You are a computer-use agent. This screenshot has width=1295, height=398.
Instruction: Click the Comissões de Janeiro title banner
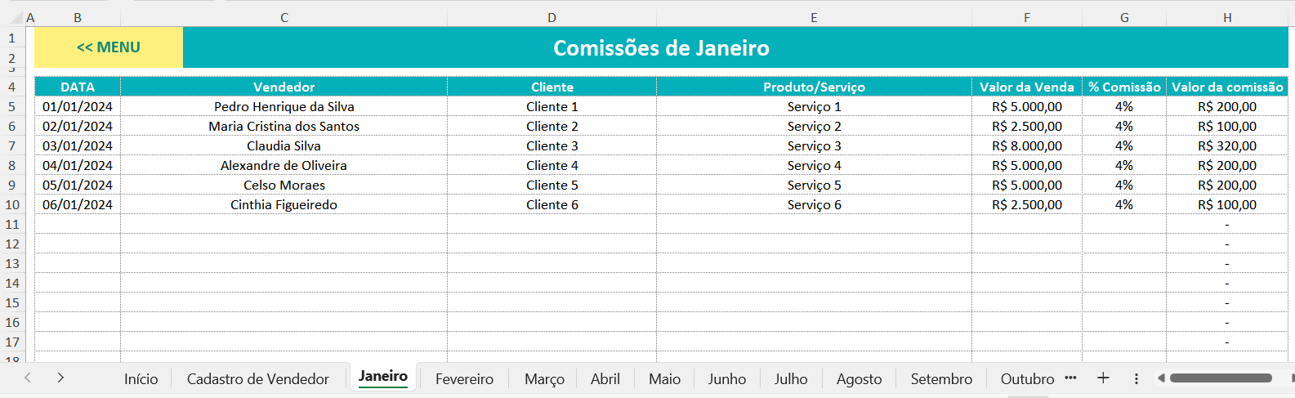[x=661, y=48]
